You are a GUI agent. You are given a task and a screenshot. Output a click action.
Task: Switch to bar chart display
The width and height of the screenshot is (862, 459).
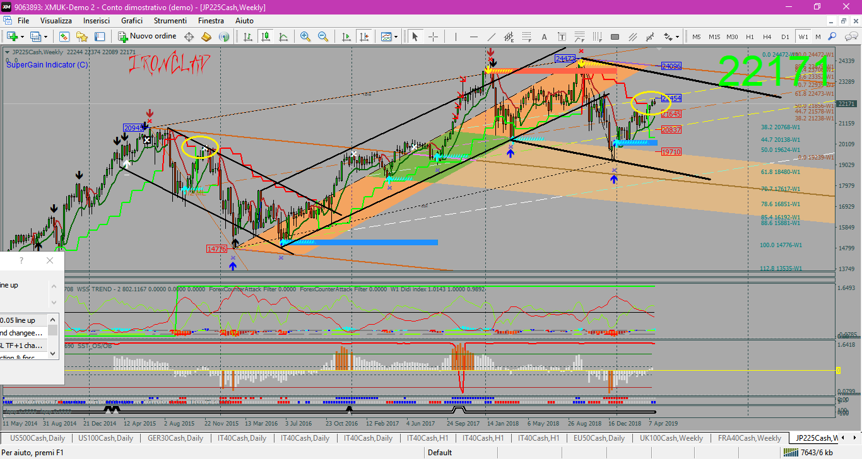(x=248, y=37)
